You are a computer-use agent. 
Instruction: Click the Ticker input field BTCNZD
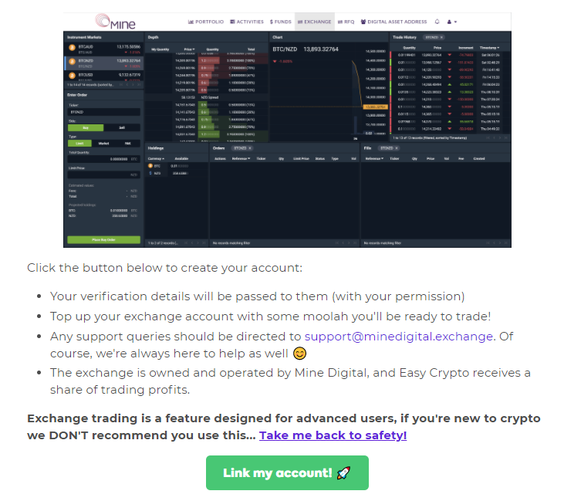coord(103,112)
